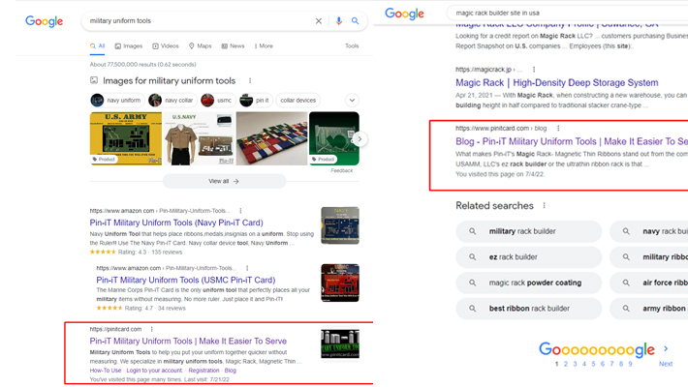The width and height of the screenshot is (688, 387).
Task: Switch to the News tab
Action: [x=233, y=46]
